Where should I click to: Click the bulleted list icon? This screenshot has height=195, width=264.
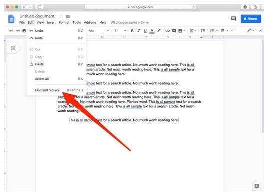point(223,31)
